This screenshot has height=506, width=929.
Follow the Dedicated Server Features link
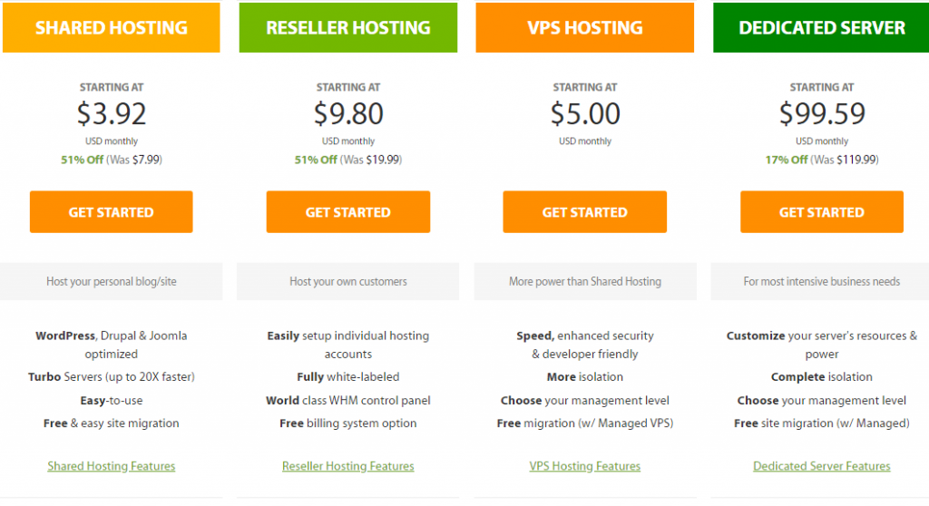(822, 466)
